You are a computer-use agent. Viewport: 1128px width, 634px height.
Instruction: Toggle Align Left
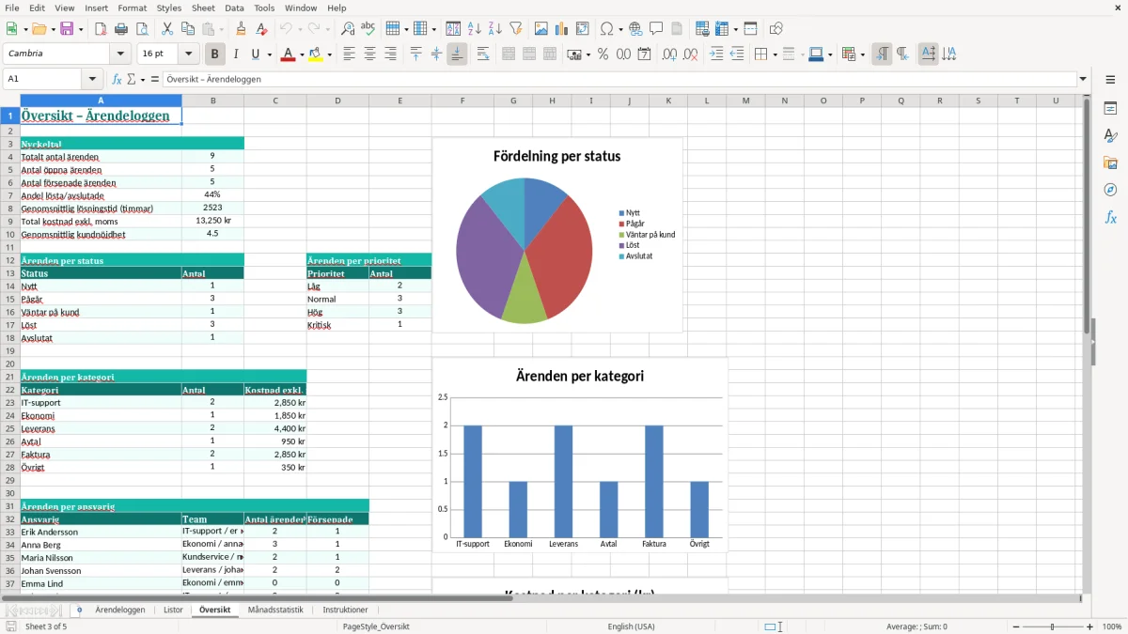[350, 54]
